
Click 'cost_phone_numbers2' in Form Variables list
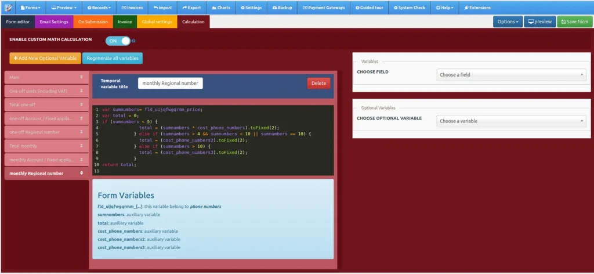(121, 239)
